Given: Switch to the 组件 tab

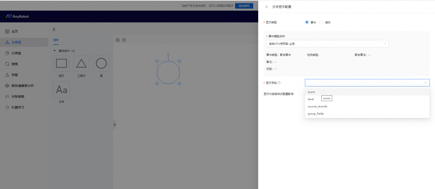Looking at the screenshot, I should (x=56, y=40).
